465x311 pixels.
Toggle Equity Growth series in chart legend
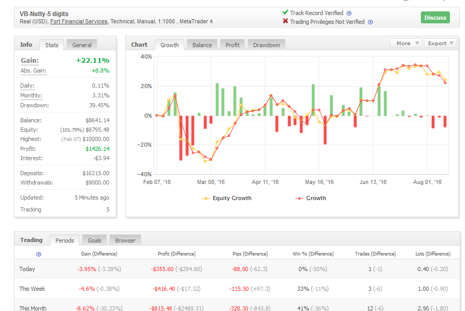[x=227, y=198]
